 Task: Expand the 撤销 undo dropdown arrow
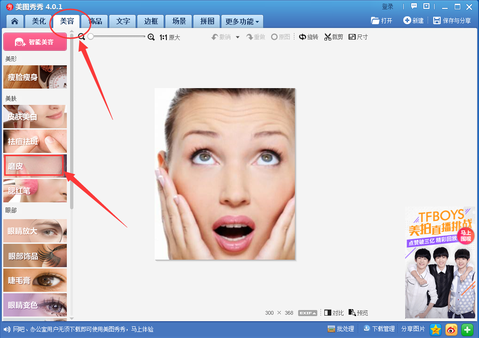point(237,37)
